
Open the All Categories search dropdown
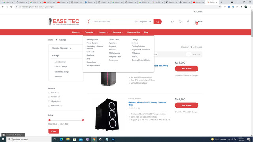click(143, 22)
